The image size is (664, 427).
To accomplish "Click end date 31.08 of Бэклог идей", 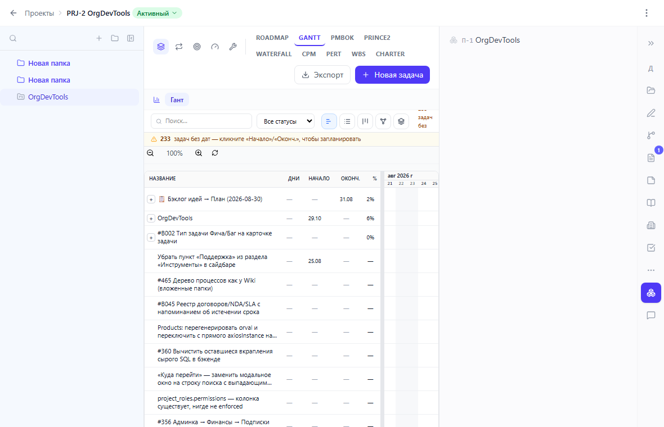I will pyautogui.click(x=346, y=199).
